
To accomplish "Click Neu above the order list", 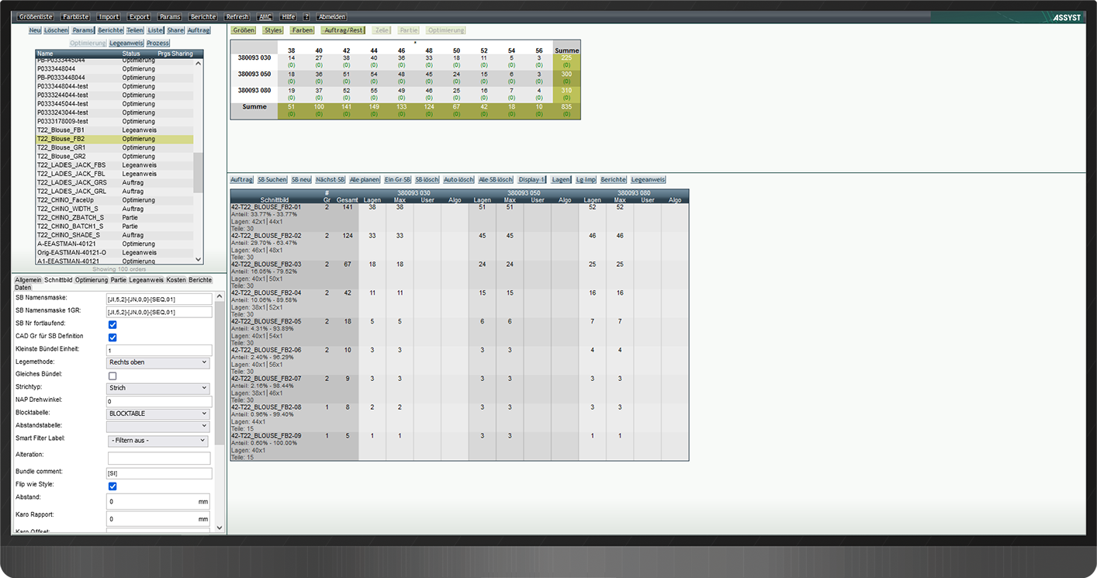I will pyautogui.click(x=35, y=30).
